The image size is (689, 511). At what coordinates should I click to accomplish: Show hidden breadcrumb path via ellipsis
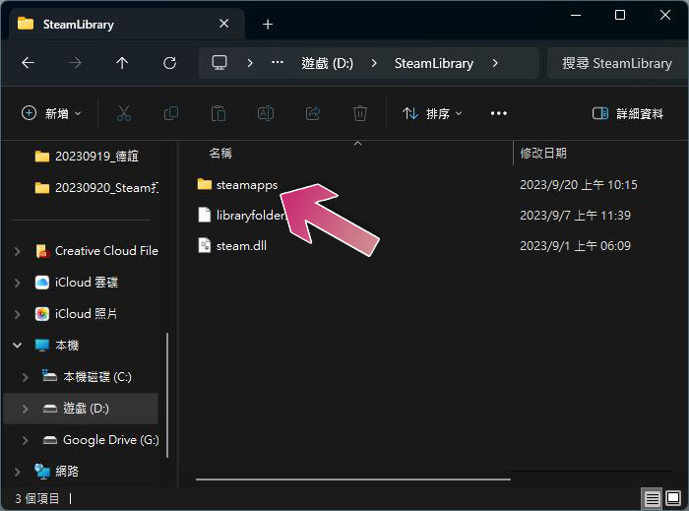(x=278, y=62)
